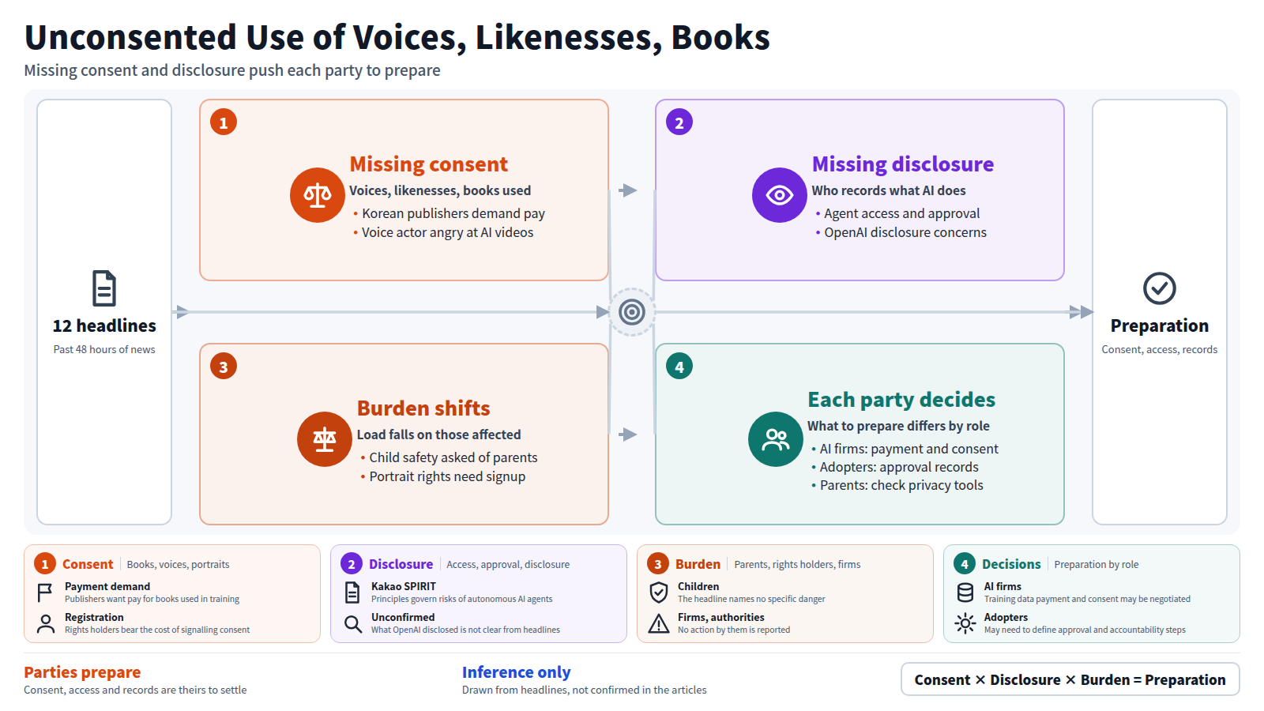This screenshot has width=1264, height=711.
Task: Click the flag icon next to Payment demand
Action: [x=46, y=592]
